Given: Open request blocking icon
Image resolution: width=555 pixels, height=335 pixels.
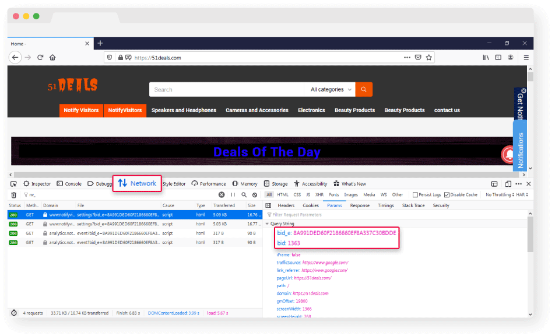Looking at the screenshot, I should tap(255, 194).
